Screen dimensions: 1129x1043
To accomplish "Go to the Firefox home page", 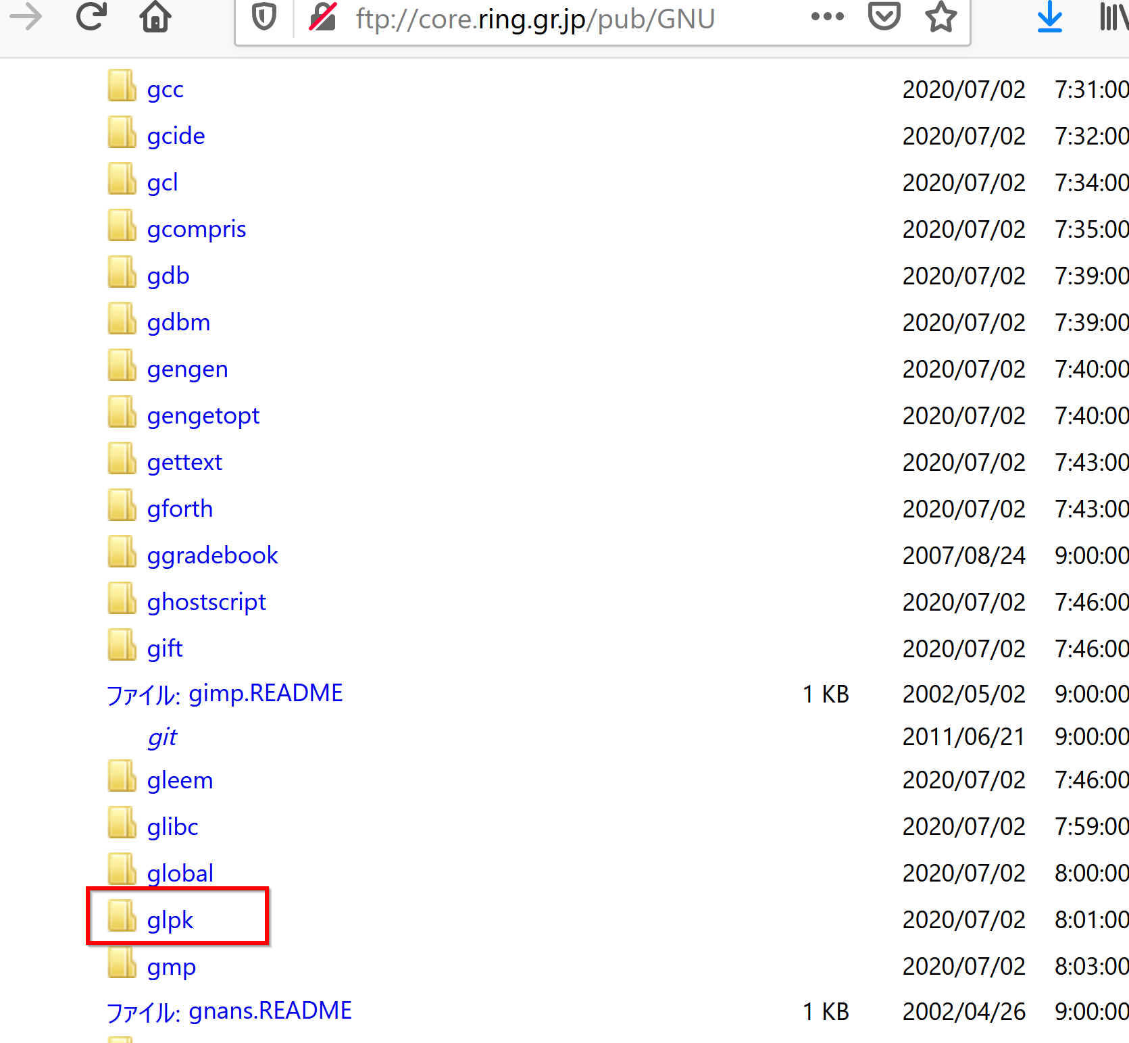I will [155, 17].
